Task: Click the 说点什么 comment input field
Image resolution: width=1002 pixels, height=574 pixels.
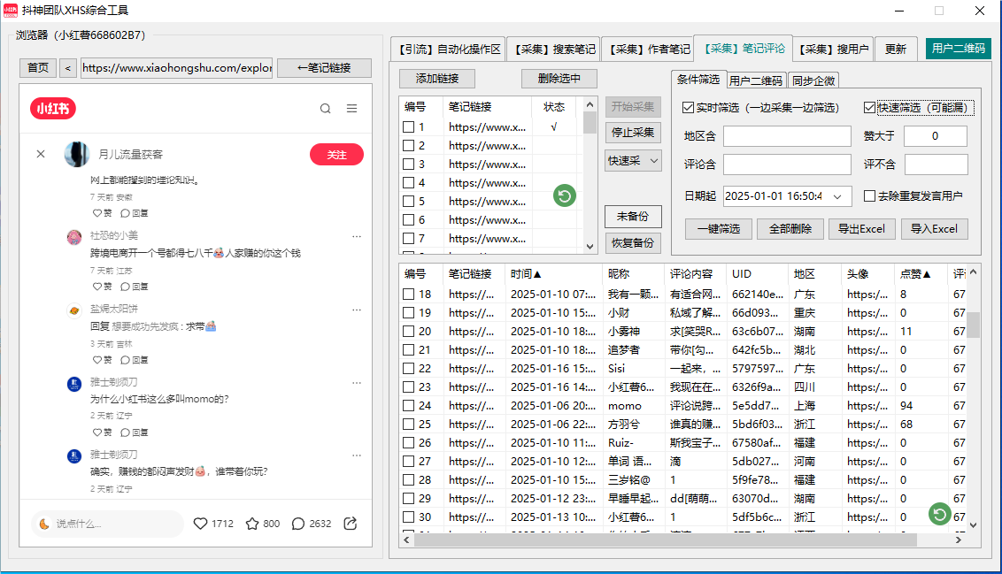Action: (x=108, y=524)
